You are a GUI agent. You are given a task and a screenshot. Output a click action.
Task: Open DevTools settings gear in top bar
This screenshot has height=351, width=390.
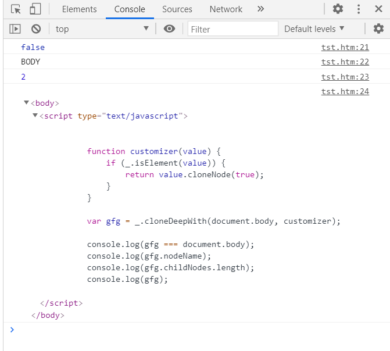[x=338, y=9]
